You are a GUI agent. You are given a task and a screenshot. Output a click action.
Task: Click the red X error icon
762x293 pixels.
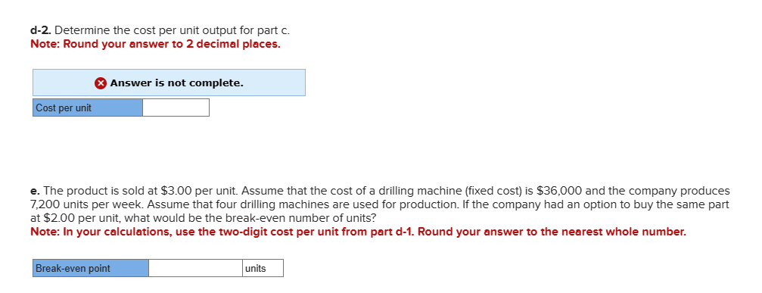click(x=100, y=83)
